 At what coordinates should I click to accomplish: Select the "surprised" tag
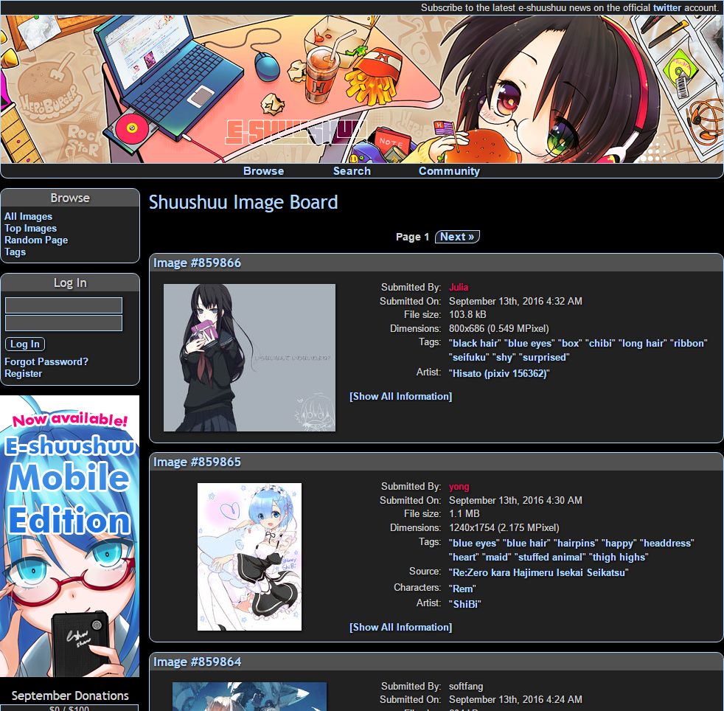click(x=544, y=357)
